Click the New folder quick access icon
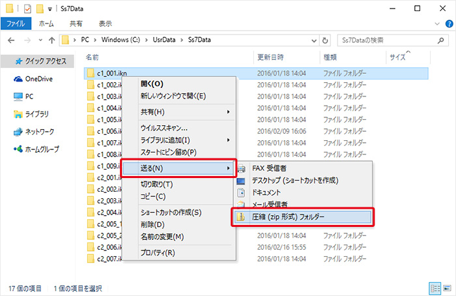Viewport: 456px width, 296px height. 40,8
